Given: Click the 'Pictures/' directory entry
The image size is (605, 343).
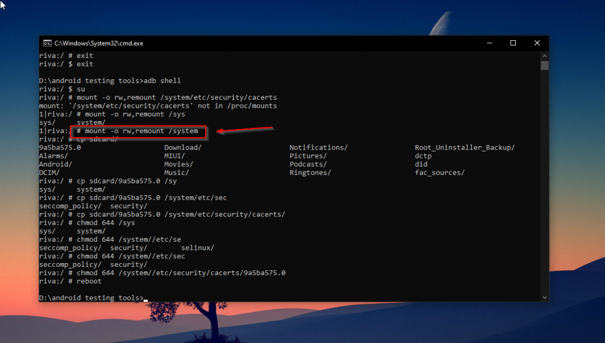Looking at the screenshot, I should click(x=308, y=156).
